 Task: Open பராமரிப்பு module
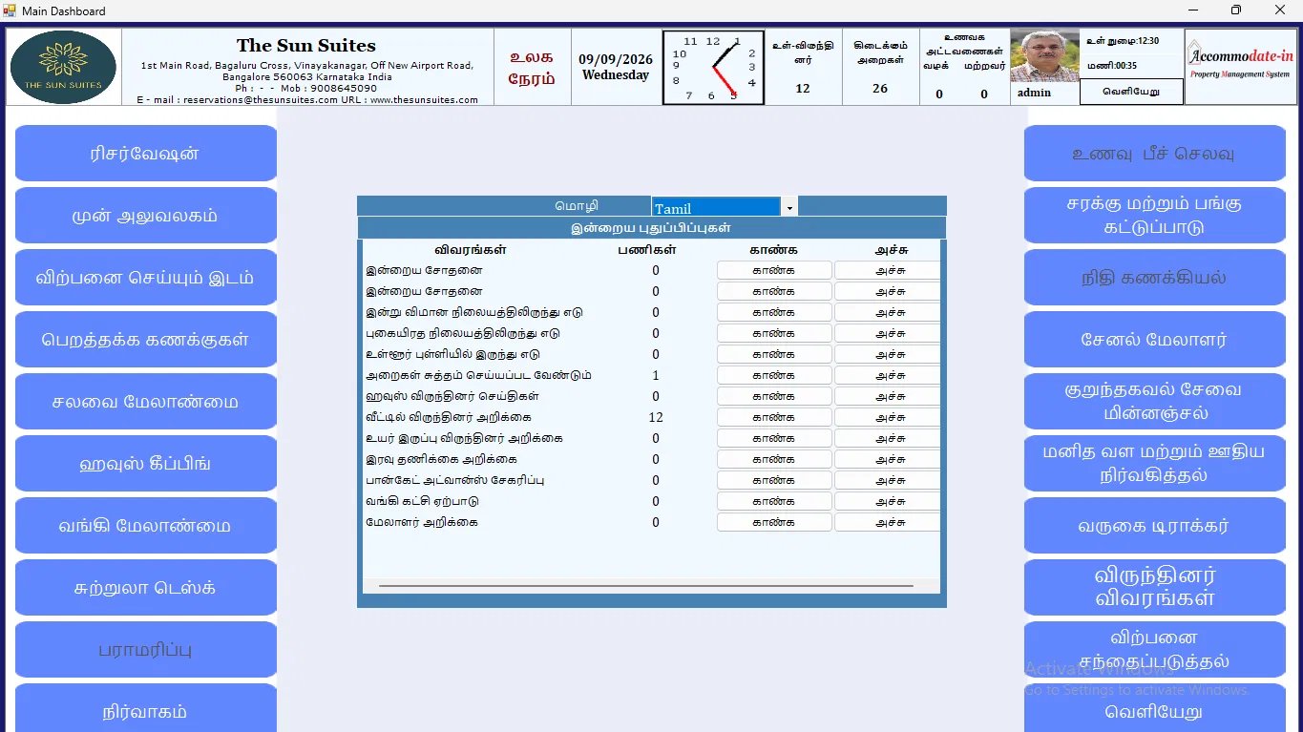tap(146, 650)
